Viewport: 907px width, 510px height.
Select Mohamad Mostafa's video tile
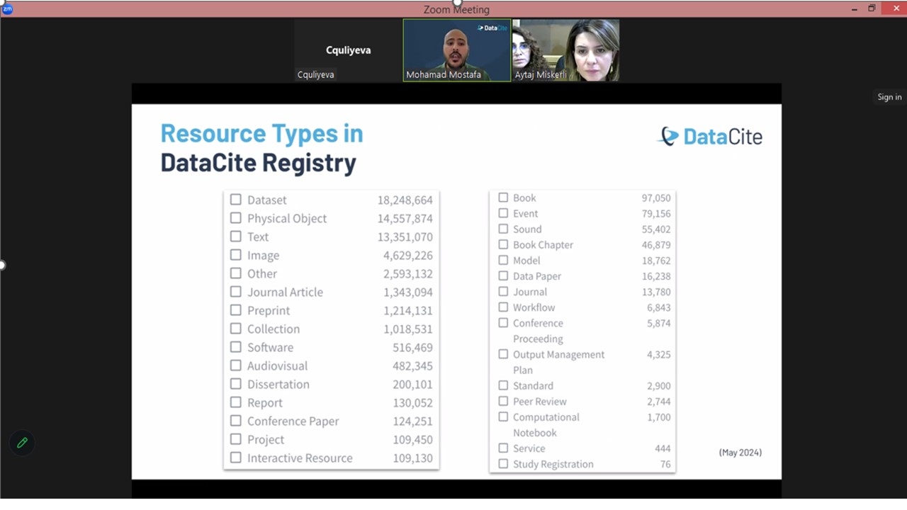tap(457, 50)
